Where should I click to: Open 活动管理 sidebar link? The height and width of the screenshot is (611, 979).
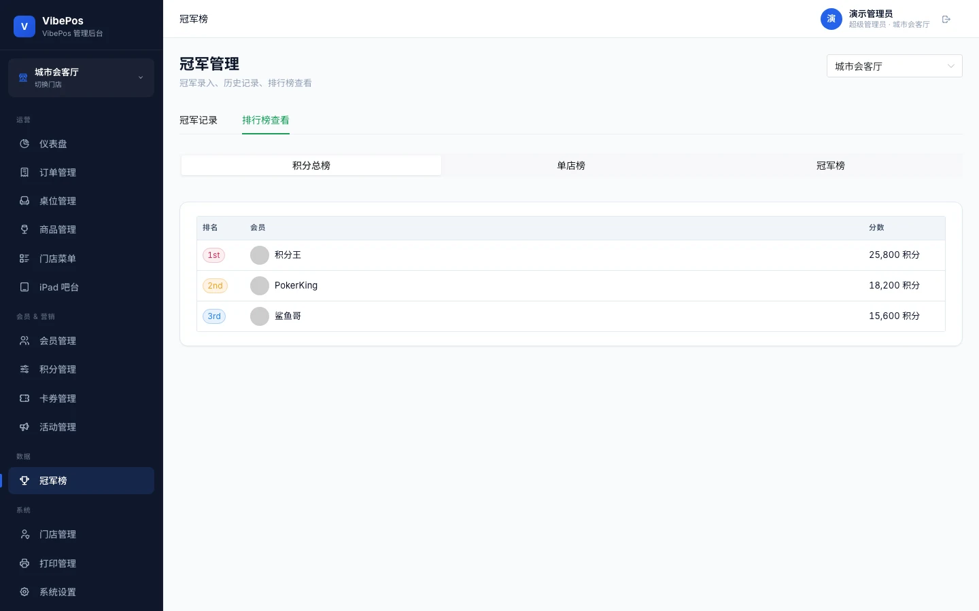(81, 427)
